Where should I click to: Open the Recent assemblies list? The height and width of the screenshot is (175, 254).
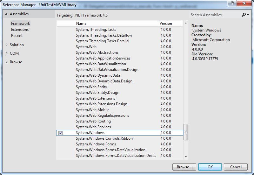click(x=17, y=36)
